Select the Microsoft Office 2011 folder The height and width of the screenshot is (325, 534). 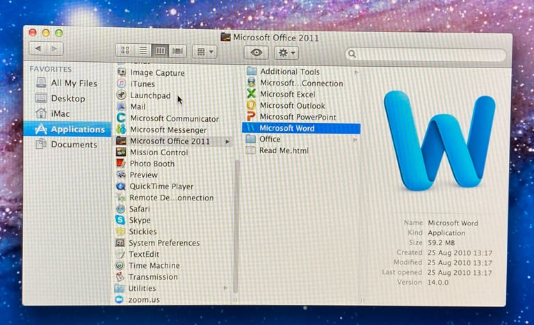click(172, 141)
